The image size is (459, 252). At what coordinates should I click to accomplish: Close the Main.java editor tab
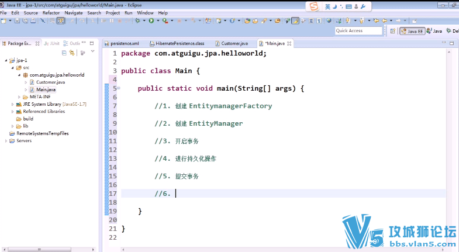point(289,43)
